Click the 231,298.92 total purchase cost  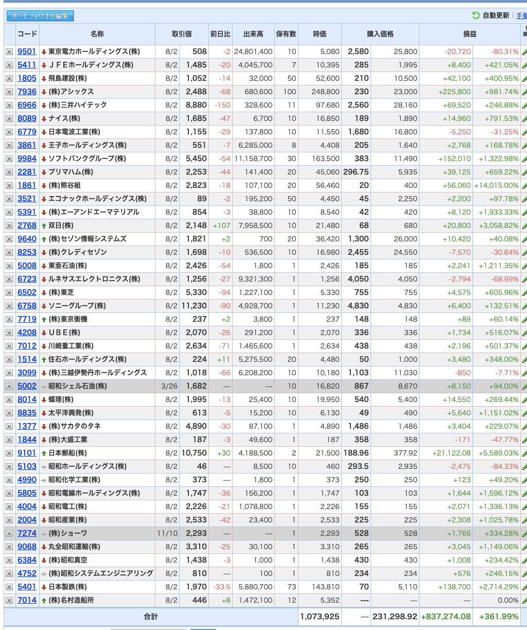(x=395, y=617)
